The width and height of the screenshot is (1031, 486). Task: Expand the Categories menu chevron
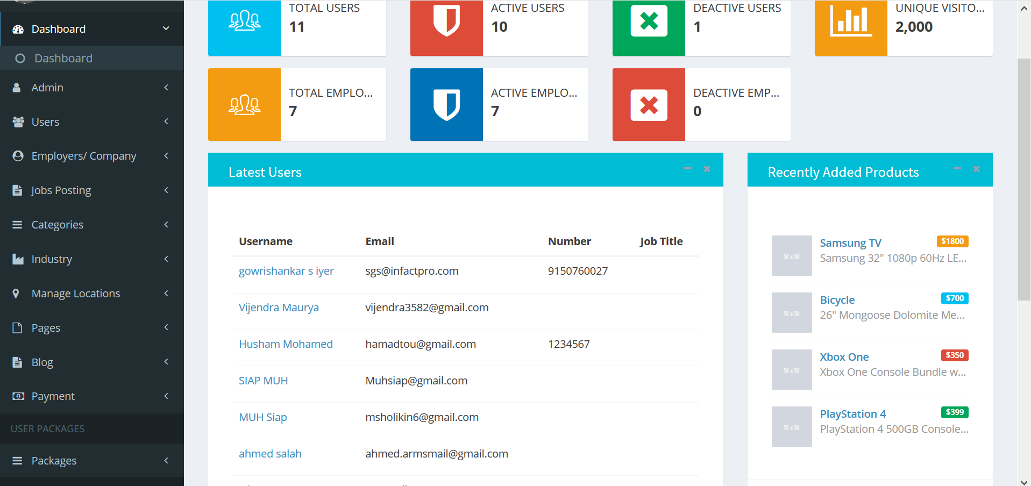pos(166,225)
